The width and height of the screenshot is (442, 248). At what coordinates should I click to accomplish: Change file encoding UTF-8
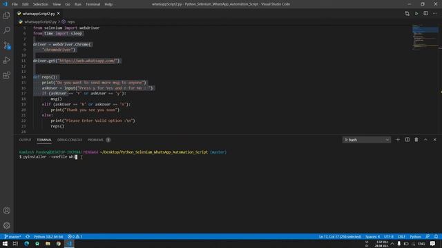click(x=389, y=236)
